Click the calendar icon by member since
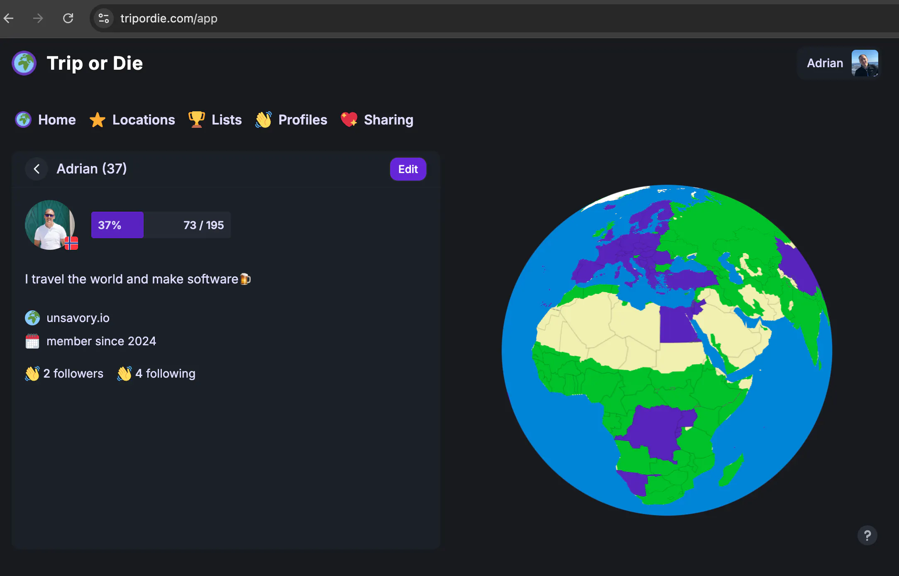This screenshot has height=576, width=899. [x=32, y=341]
